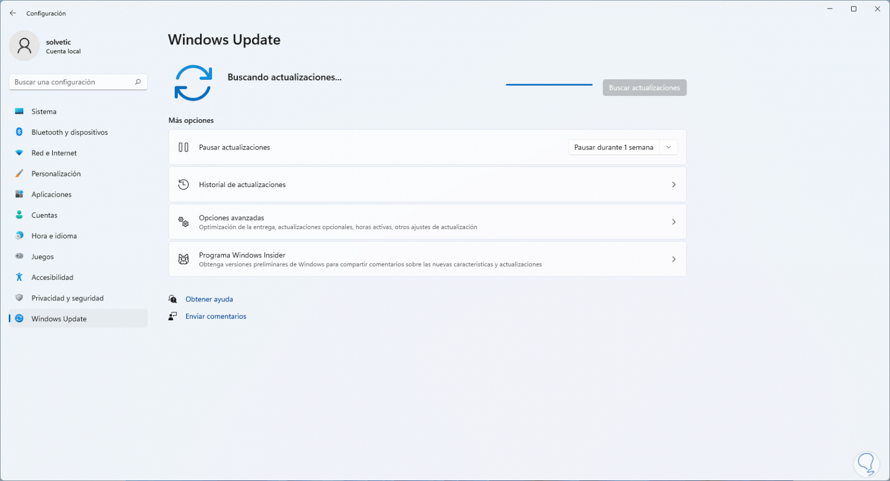
Task: Open the Pausar durante 1 semana dropdown
Action: tap(623, 147)
